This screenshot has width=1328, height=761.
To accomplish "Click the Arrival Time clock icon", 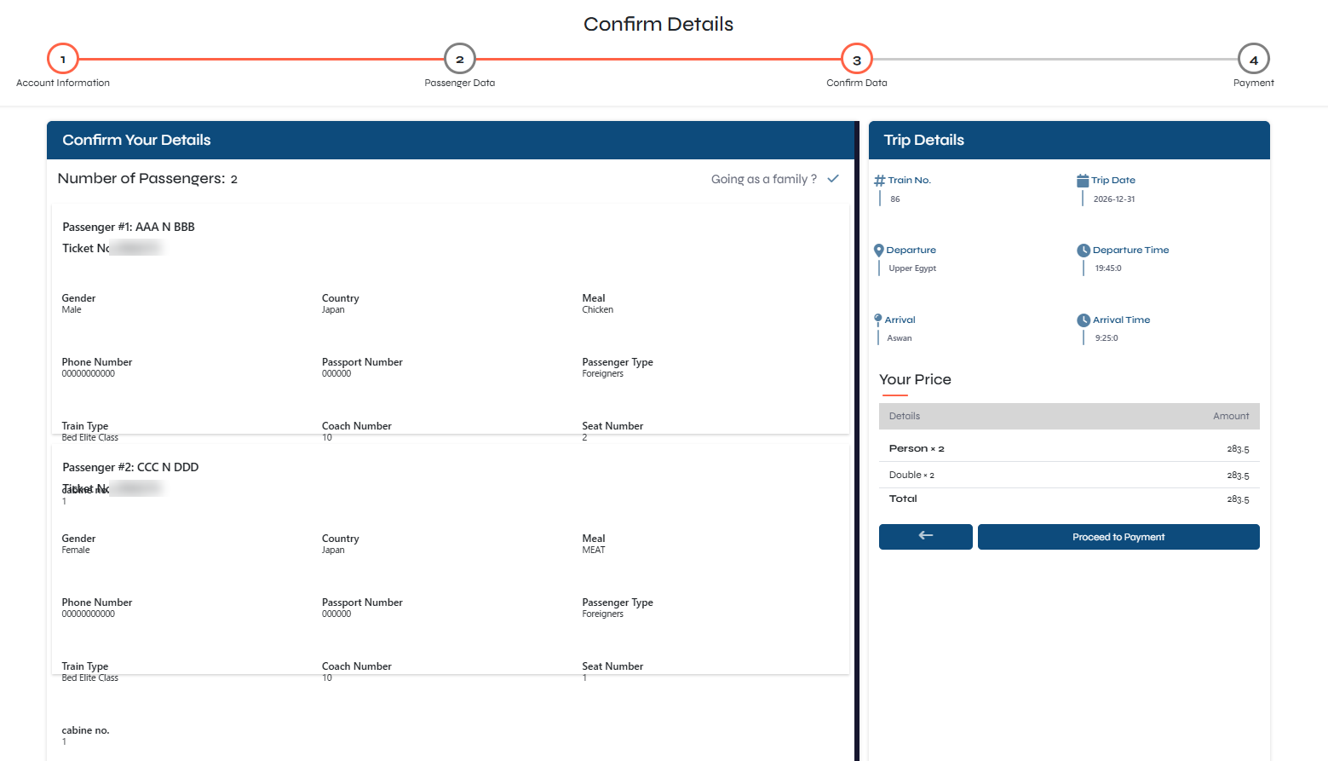I will (1084, 320).
